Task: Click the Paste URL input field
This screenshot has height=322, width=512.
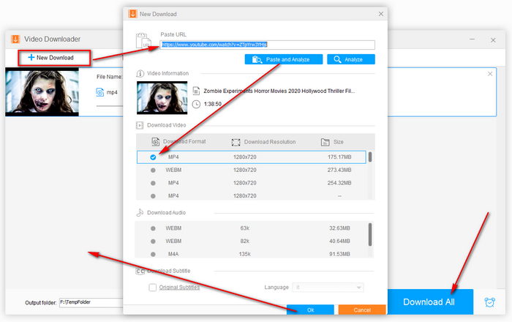Action: (267, 45)
